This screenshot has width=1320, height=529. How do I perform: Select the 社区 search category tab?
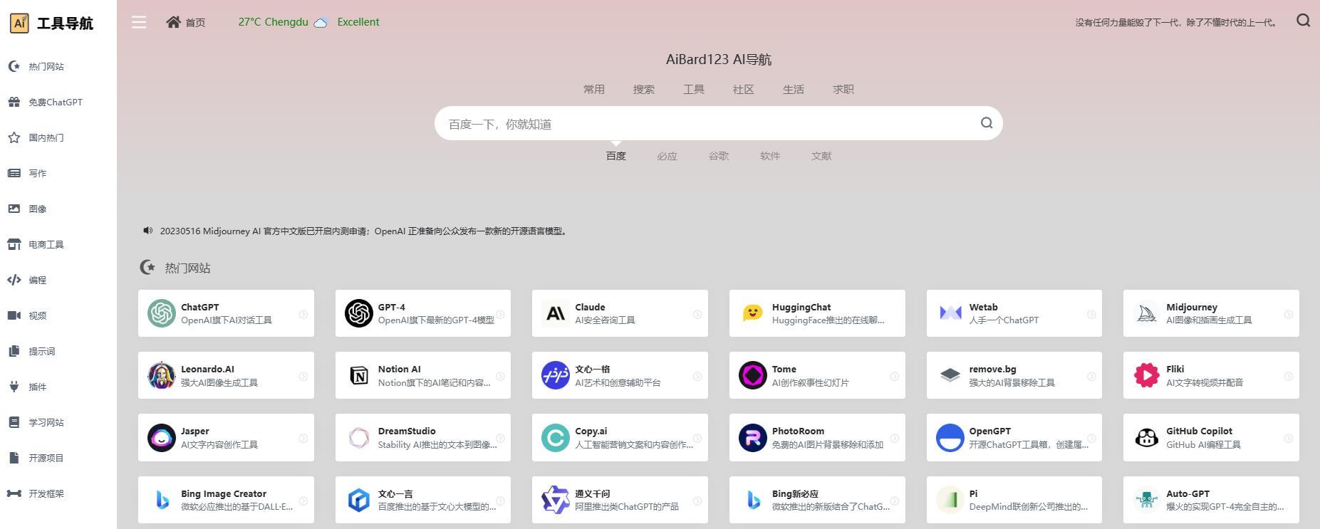(x=744, y=89)
